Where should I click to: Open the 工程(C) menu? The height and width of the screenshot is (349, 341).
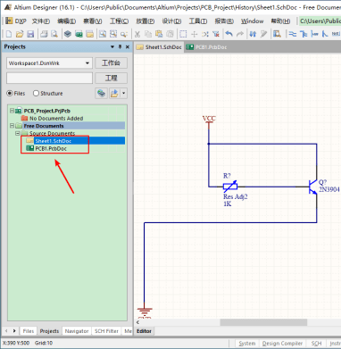119,21
